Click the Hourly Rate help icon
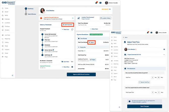Viewport: 169px width, 112px height. point(85,51)
